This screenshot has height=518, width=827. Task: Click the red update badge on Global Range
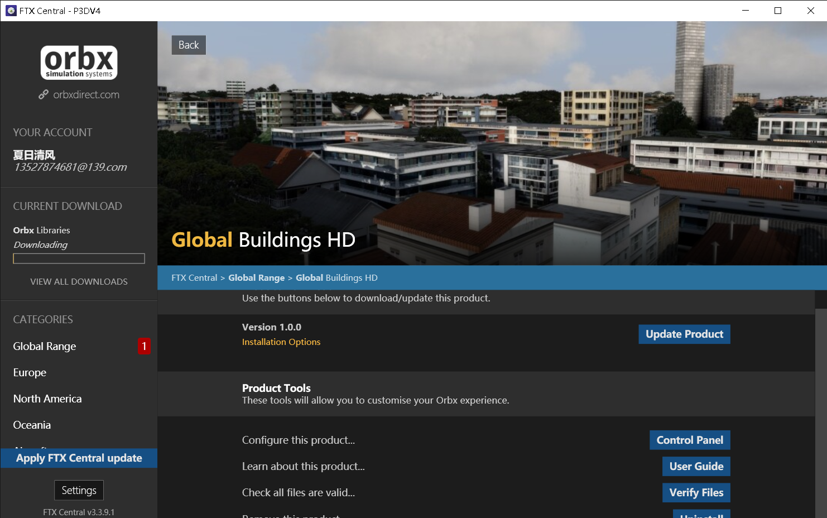pyautogui.click(x=144, y=347)
